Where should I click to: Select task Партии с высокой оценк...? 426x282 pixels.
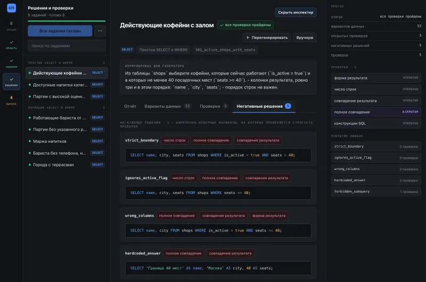(x=67, y=96)
